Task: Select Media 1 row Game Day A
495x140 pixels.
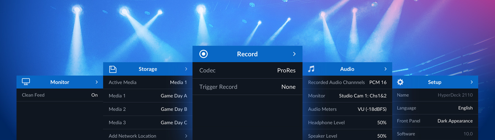Action: (148, 96)
